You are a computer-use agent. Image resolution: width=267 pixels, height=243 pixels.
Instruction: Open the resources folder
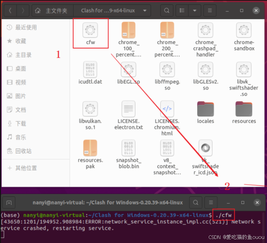(x=244, y=112)
